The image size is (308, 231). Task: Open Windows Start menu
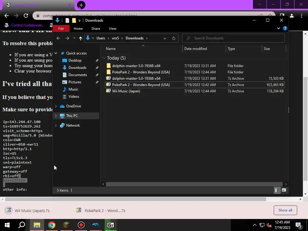coord(7,225)
